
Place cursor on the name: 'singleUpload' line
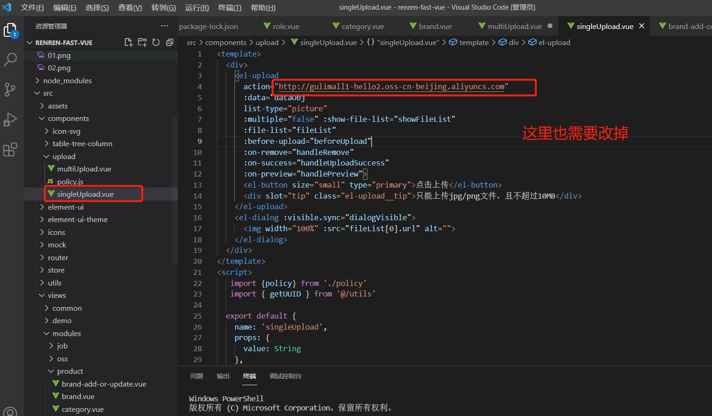coord(281,327)
